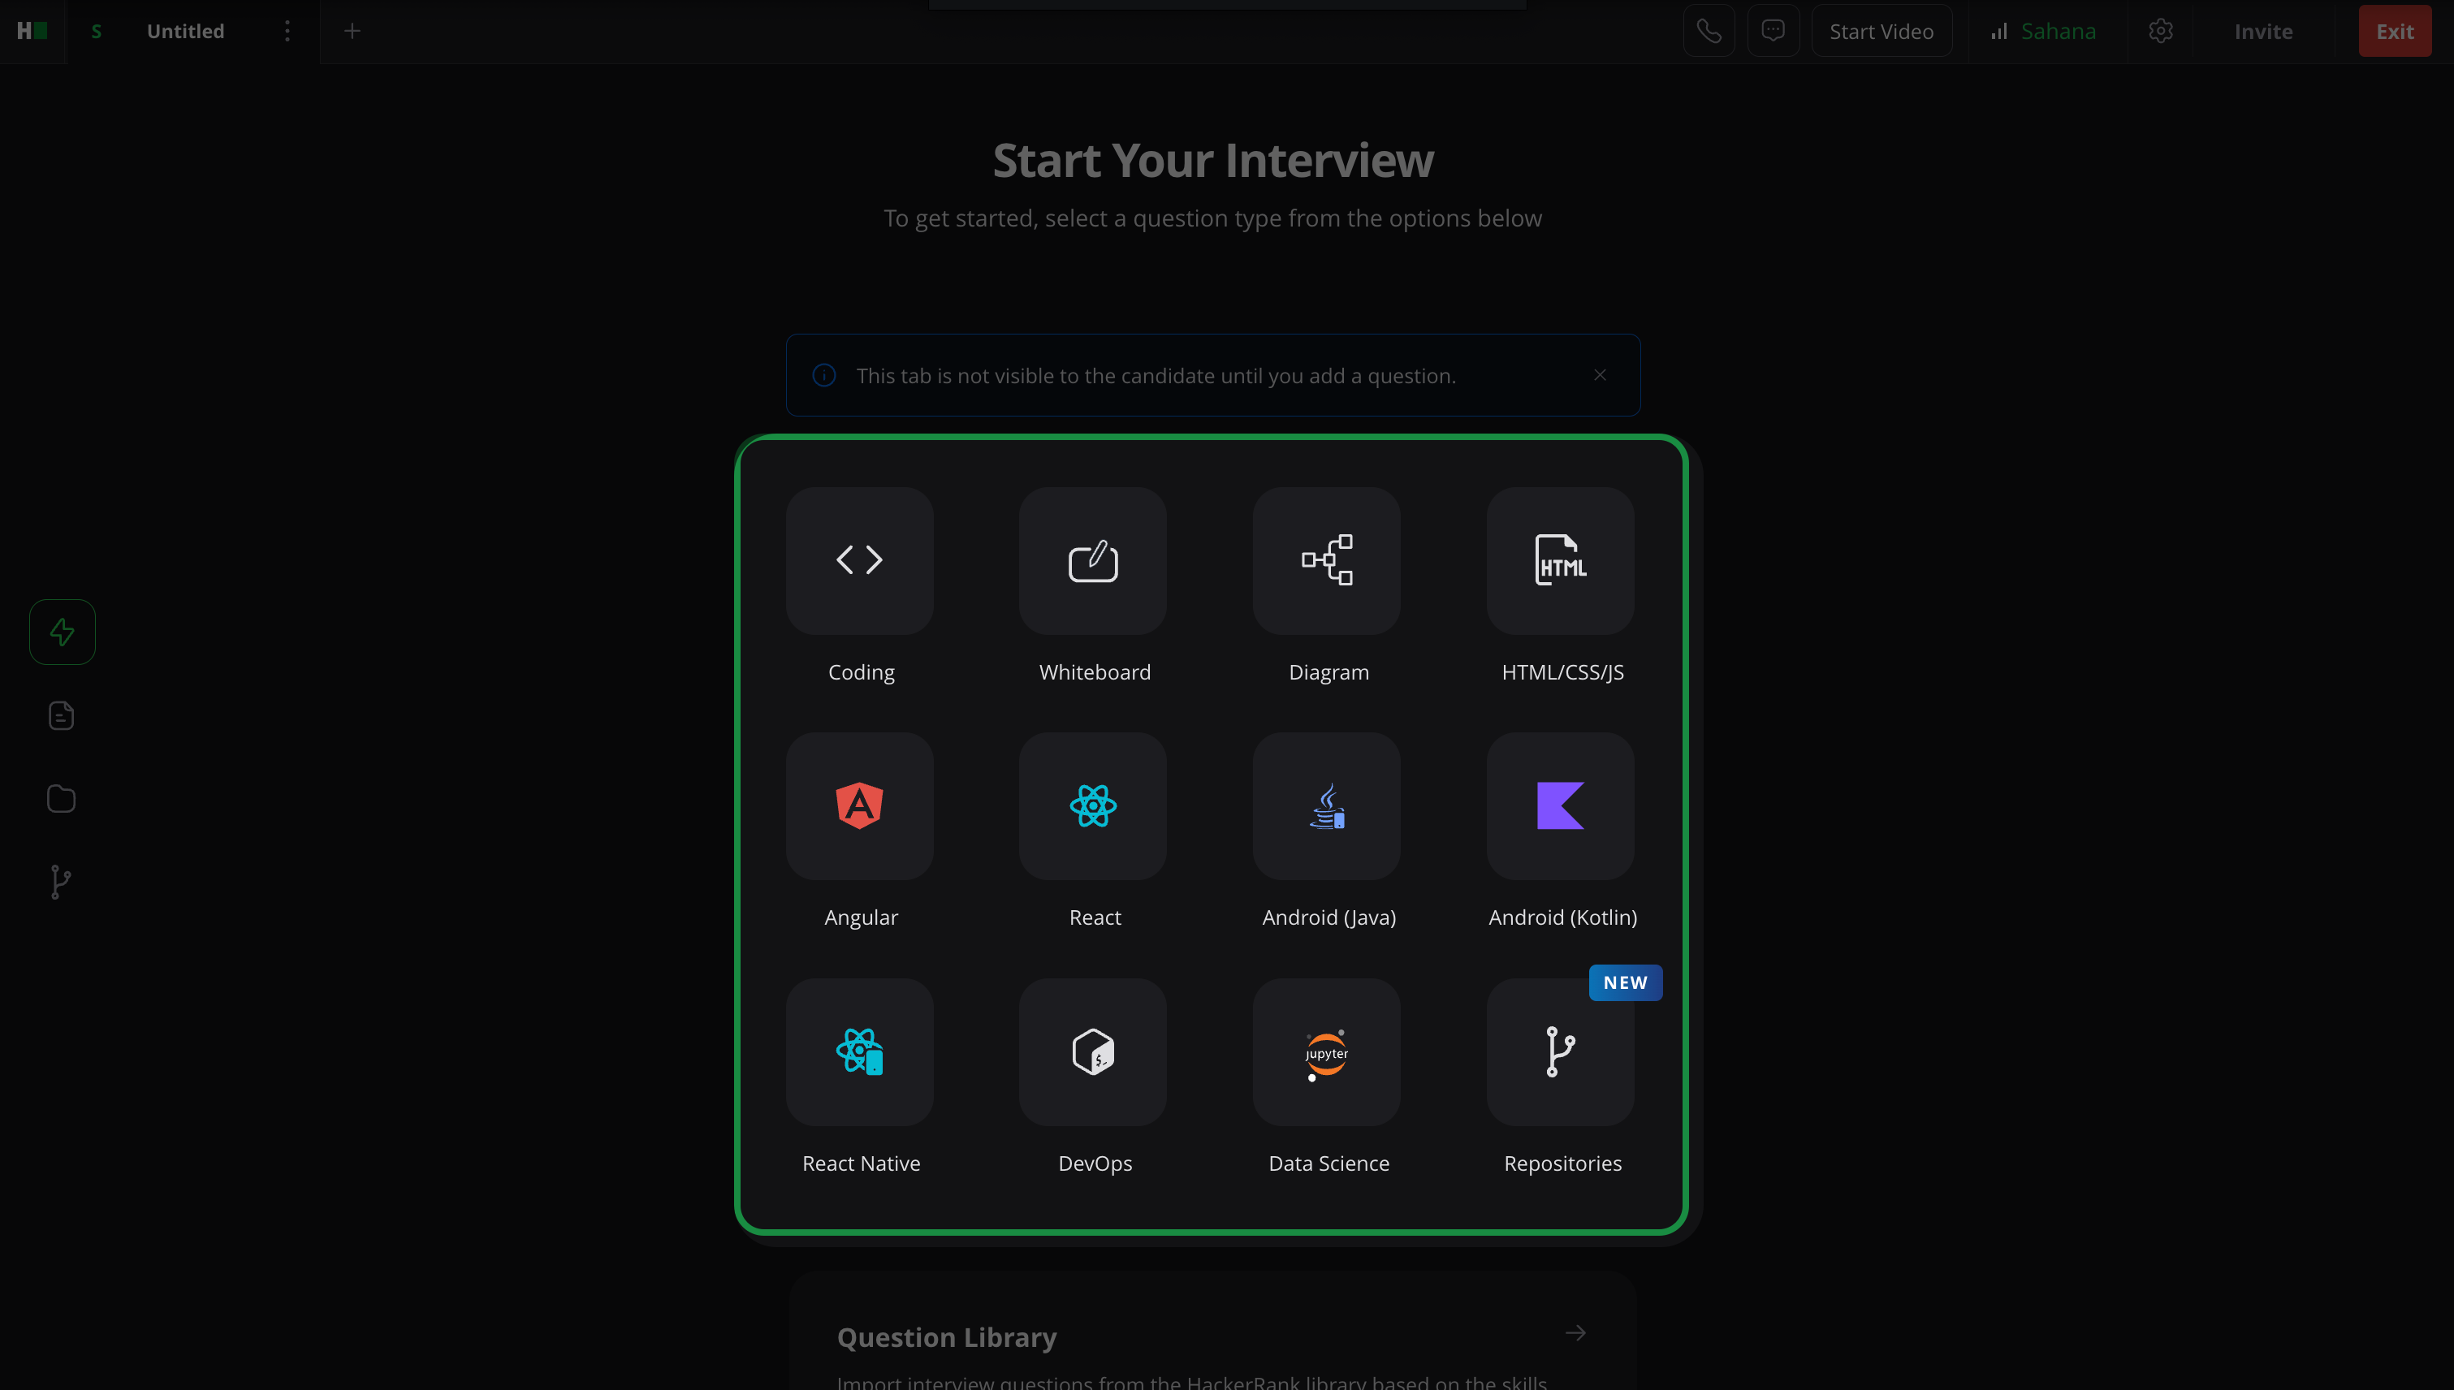
Task: Open the chat panel icon
Action: click(x=1774, y=32)
